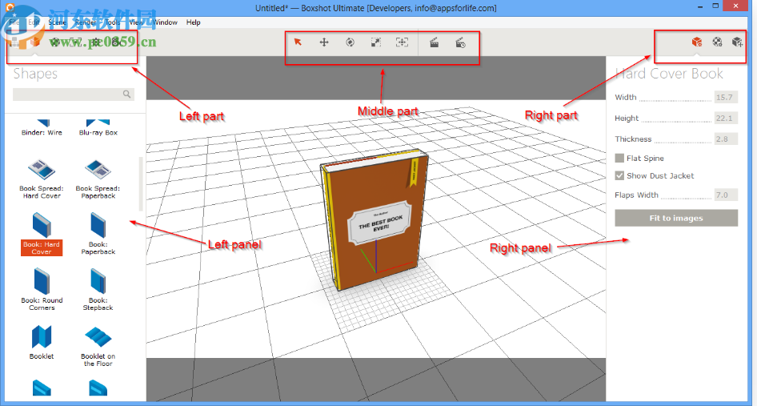The height and width of the screenshot is (406, 757).
Task: Click the Flaps Width value field 7.0
Action: pos(726,195)
